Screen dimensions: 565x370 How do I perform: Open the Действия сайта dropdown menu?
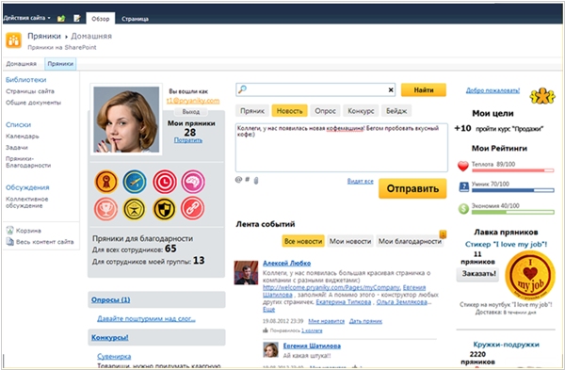26,18
